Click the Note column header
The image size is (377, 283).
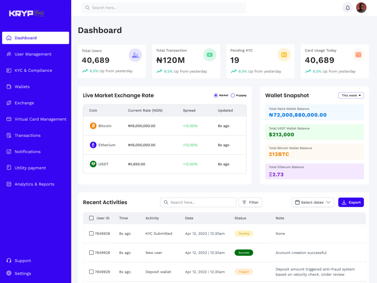tap(280, 218)
